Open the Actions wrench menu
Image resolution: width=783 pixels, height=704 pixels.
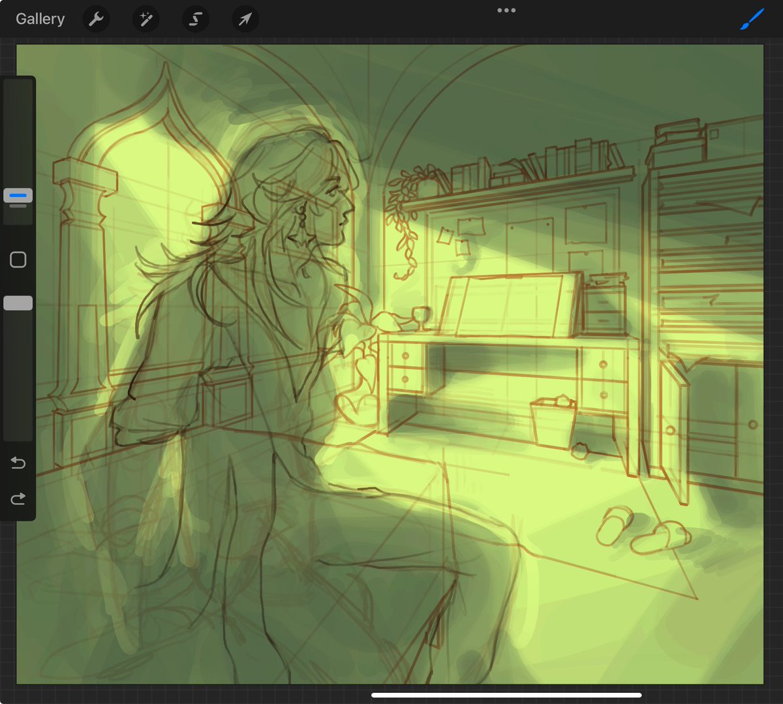(x=96, y=20)
